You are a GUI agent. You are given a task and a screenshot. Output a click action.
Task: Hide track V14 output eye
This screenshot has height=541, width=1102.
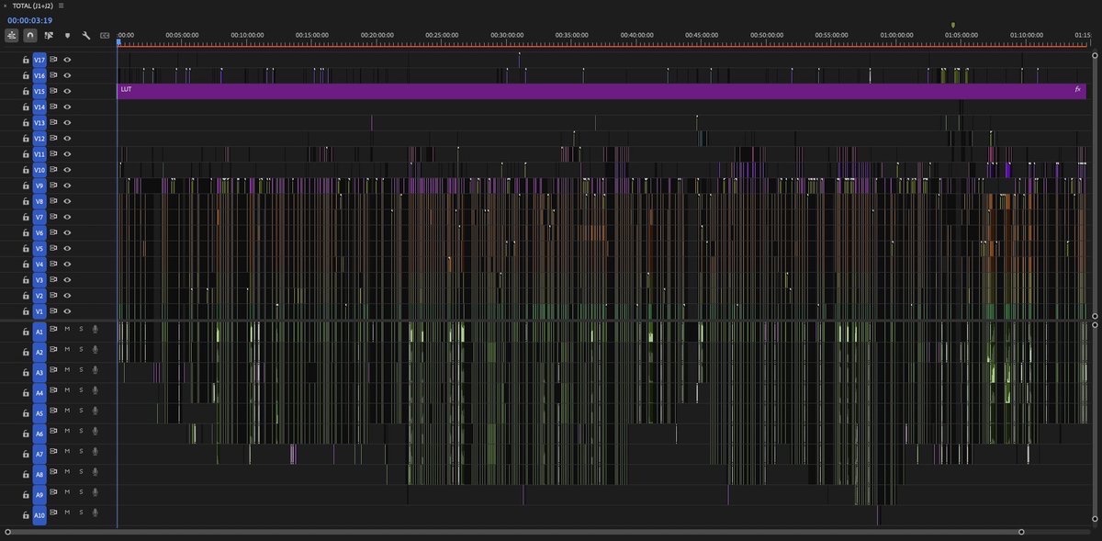67,107
